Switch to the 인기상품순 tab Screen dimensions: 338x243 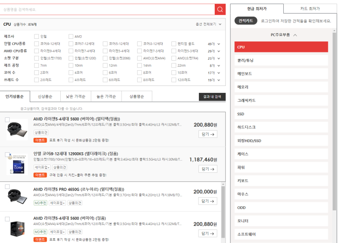(x=15, y=96)
